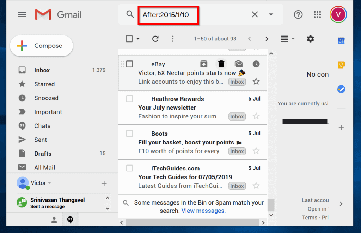The width and height of the screenshot is (361, 233).
Task: Open the More three-dot menu
Action: coord(173,39)
